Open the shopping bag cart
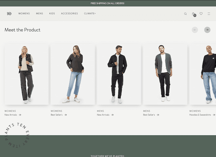Viewport: 216px width, 157px height. point(194,14)
